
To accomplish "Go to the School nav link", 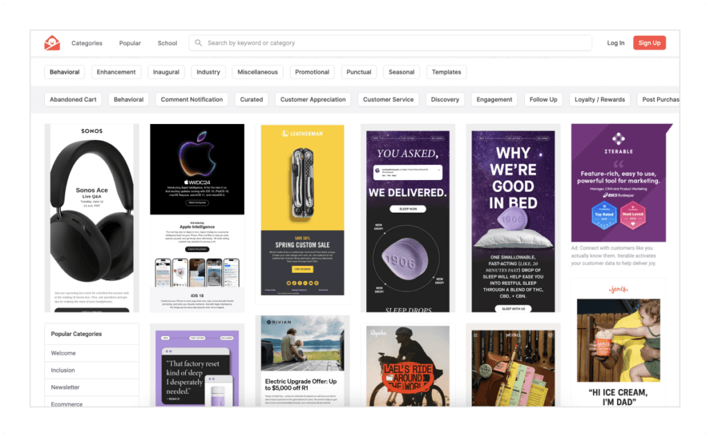I will point(167,43).
